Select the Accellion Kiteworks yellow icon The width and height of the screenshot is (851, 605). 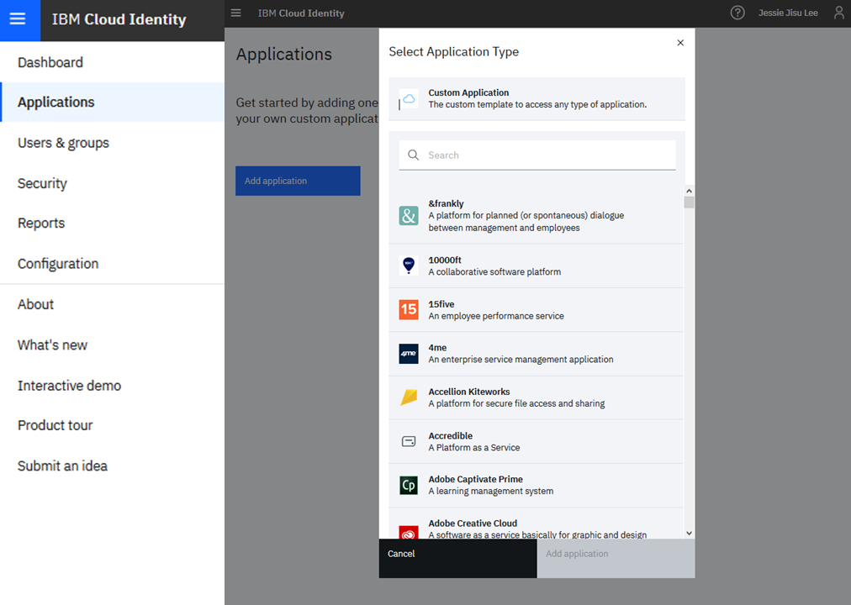[x=409, y=397]
